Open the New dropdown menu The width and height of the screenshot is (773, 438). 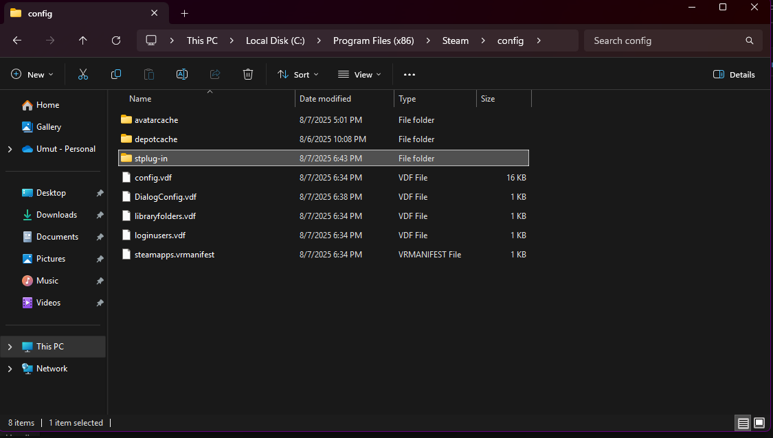[32, 74]
